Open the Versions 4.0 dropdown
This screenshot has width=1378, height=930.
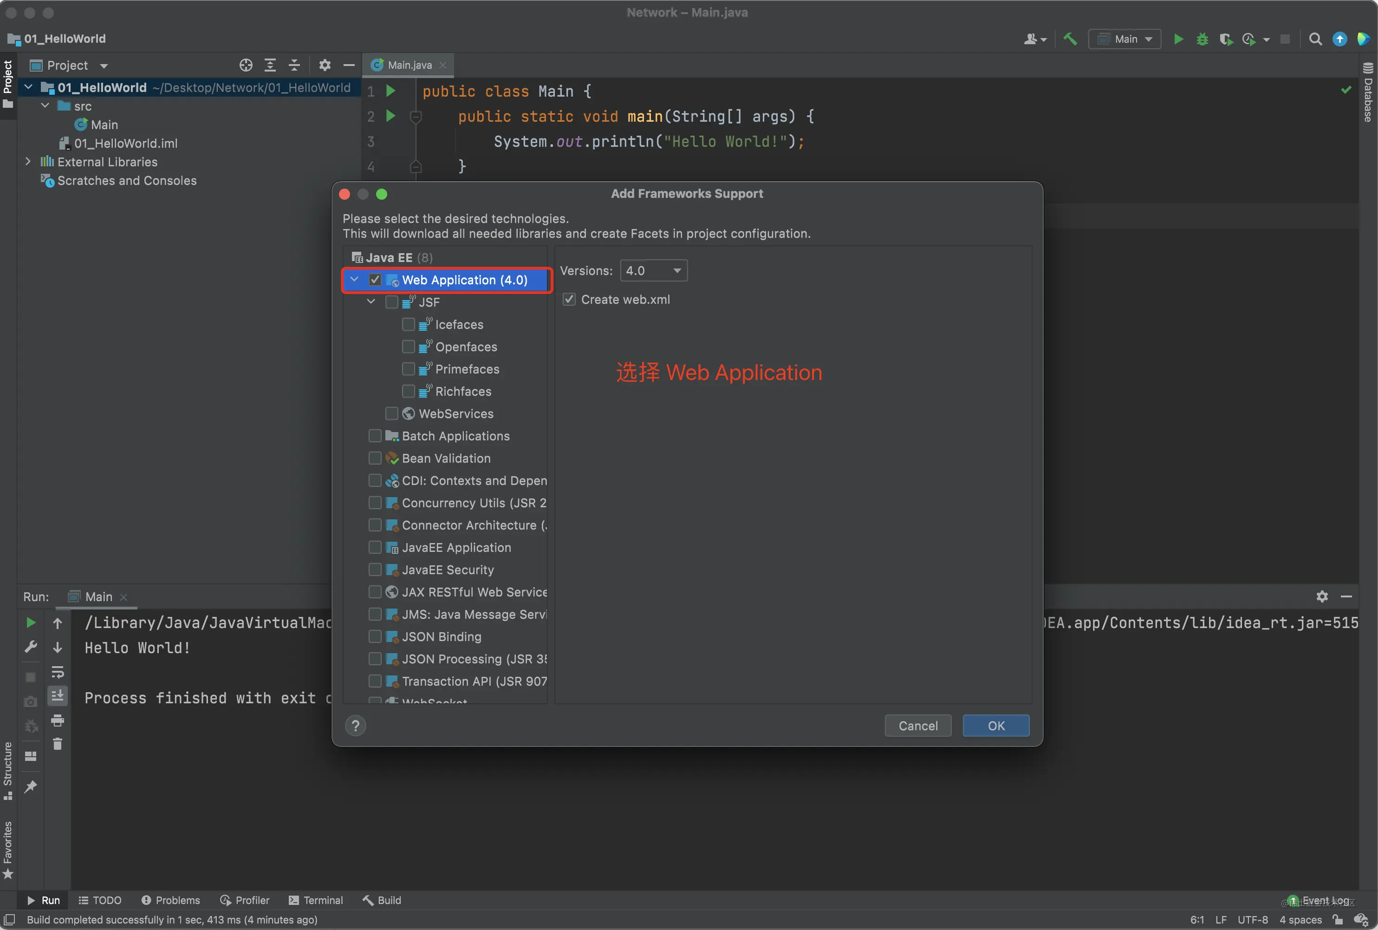(x=654, y=270)
